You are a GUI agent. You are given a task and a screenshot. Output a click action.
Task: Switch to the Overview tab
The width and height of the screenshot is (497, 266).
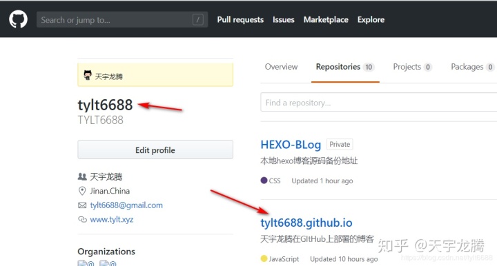[x=281, y=67]
